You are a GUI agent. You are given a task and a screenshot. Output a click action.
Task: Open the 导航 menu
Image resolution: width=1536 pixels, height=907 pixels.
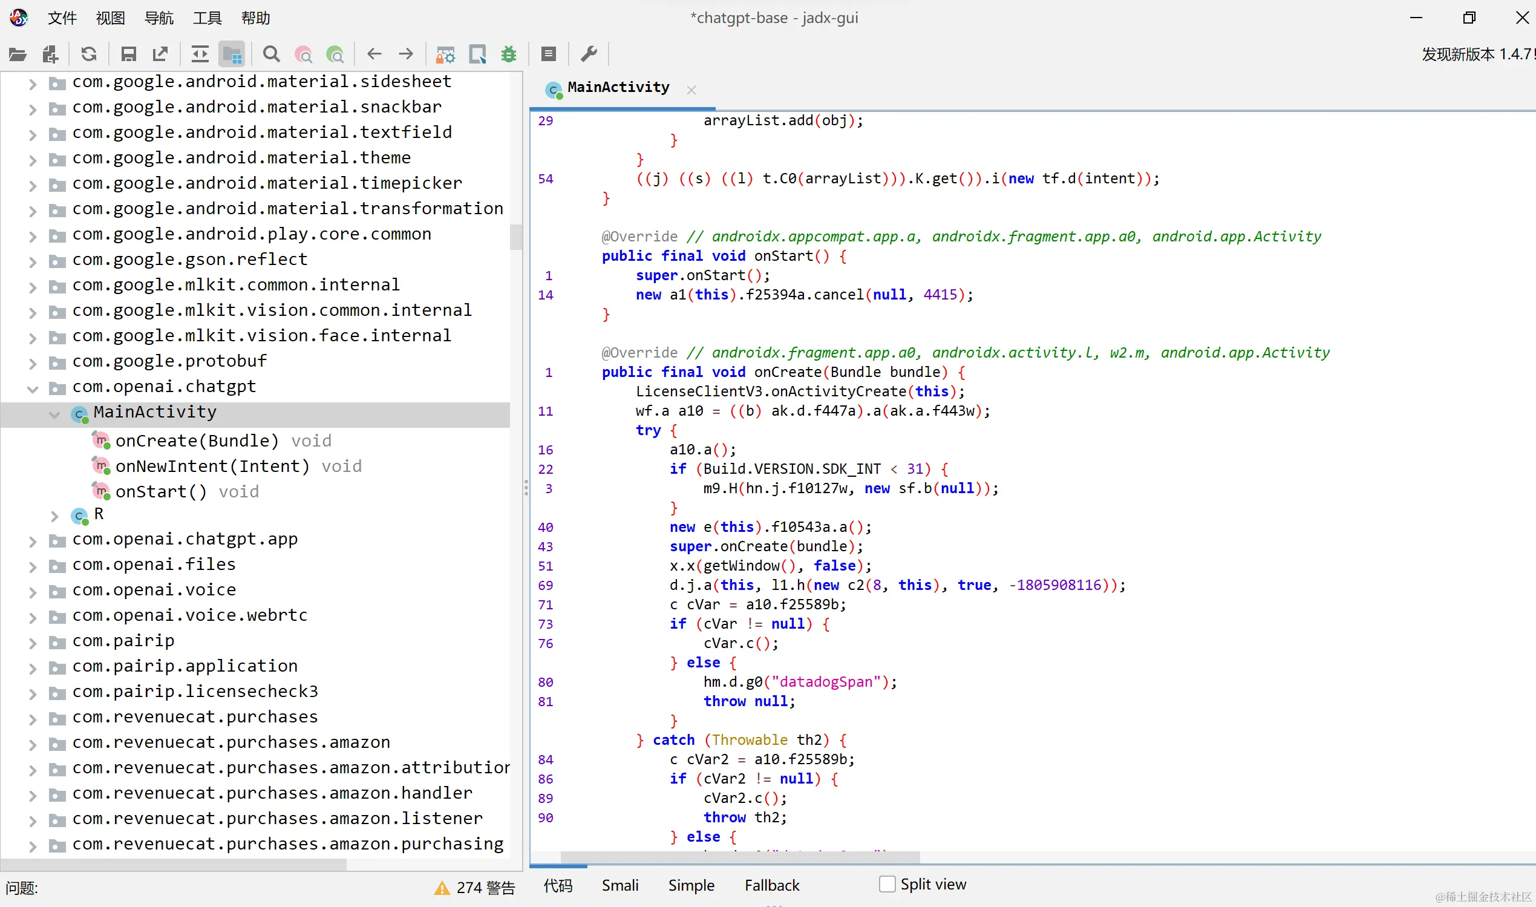(x=159, y=18)
